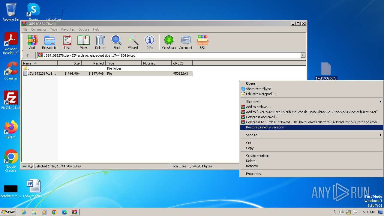Select the todayteach... Word document icon
Screen dimensions: 384x216
pos(33,188)
